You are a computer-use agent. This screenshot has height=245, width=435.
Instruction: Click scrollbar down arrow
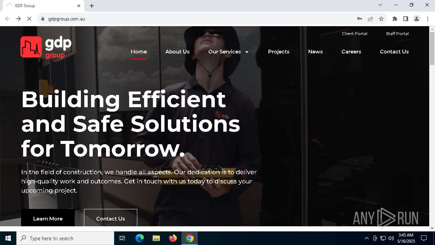[432, 228]
